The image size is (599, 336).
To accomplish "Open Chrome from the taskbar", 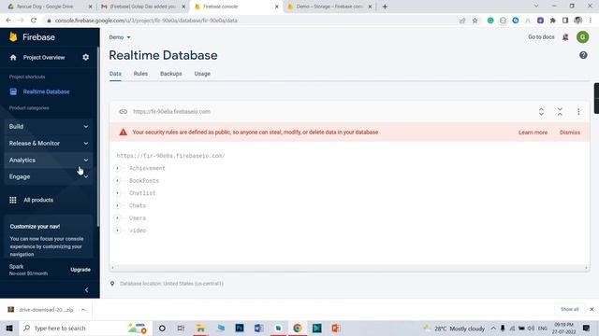I will pos(298,328).
